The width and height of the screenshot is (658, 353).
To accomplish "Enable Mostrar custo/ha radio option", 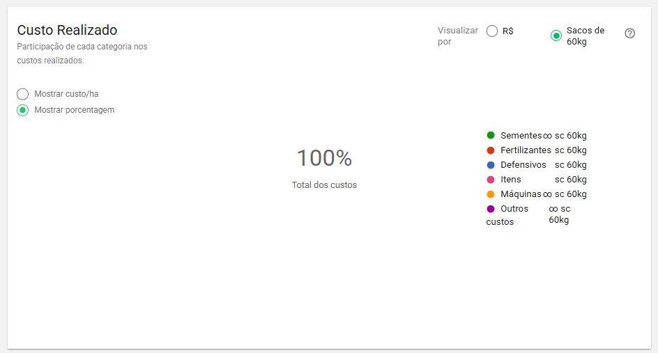I will click(x=23, y=94).
